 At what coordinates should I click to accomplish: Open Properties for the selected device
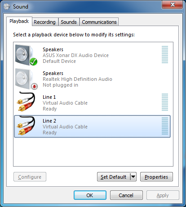click(156, 177)
